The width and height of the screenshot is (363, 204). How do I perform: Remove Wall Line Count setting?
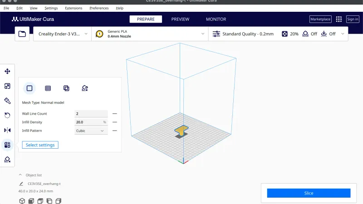tap(115, 114)
